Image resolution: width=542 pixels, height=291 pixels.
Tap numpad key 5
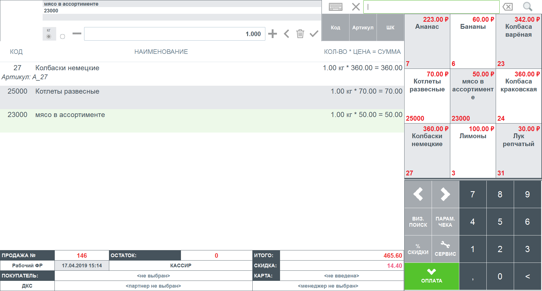click(x=500, y=222)
